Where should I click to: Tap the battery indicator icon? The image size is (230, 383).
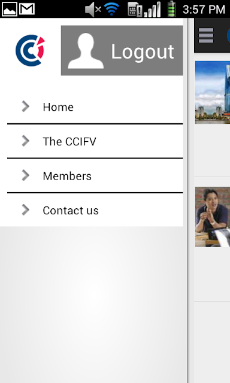coord(171,9)
